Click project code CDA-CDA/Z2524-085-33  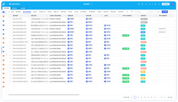(20, 65)
